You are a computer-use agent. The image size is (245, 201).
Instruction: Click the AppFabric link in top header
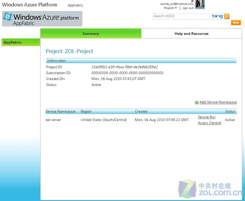coord(75,5)
